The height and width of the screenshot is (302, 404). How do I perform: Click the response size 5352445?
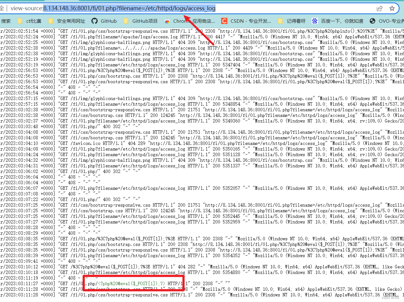tap(231, 216)
